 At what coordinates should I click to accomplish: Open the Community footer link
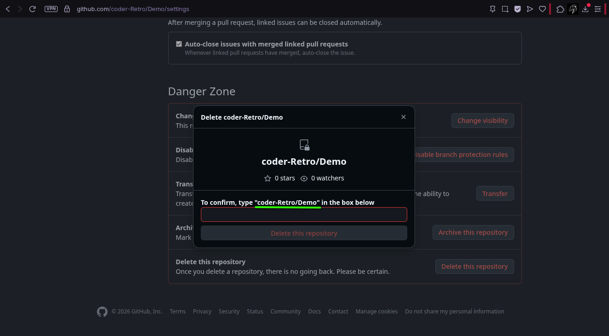[x=286, y=312]
